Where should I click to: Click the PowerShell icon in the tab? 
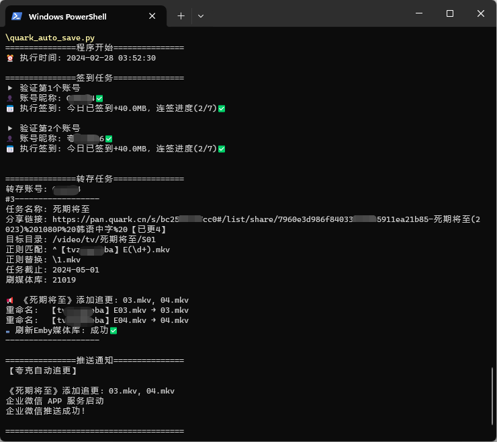click(17, 16)
